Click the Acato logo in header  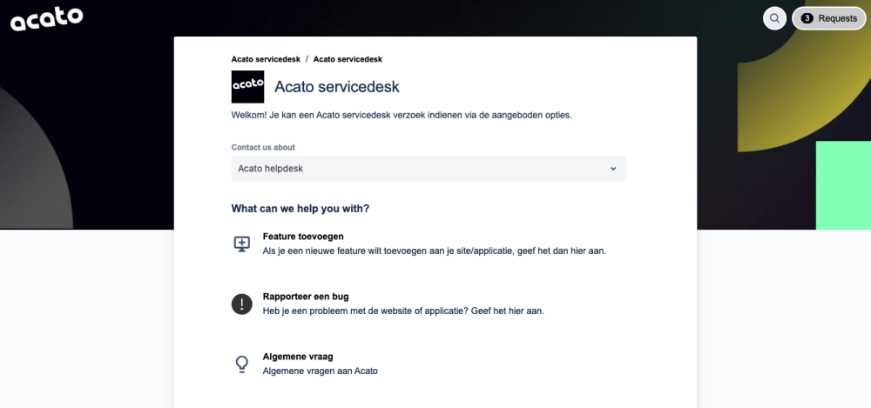(47, 19)
